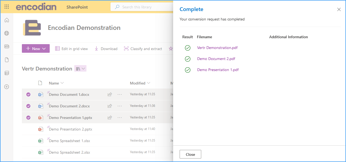Open Demo Document 2.pdf result link
Viewport: 346px width, 162px height.
tap(216, 59)
